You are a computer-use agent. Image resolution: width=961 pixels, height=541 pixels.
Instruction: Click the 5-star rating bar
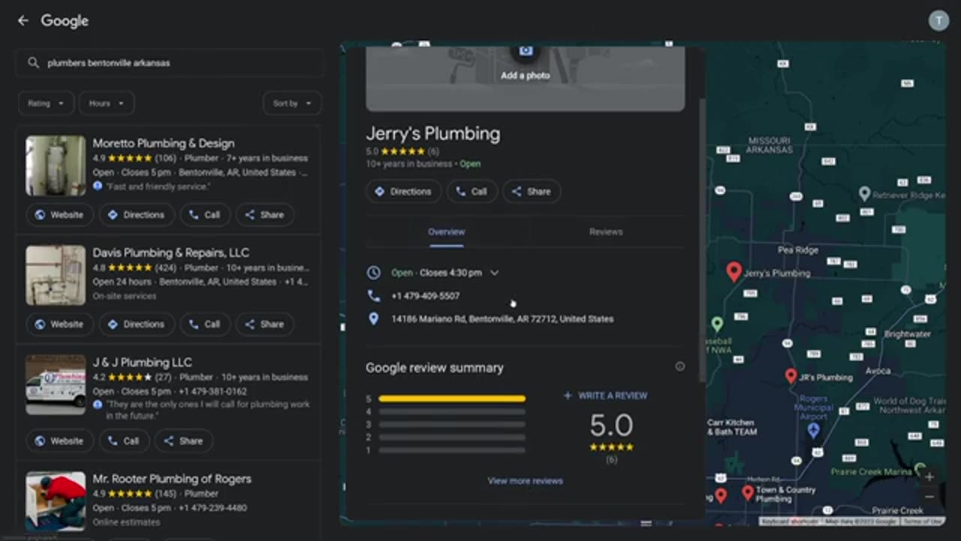click(x=452, y=399)
